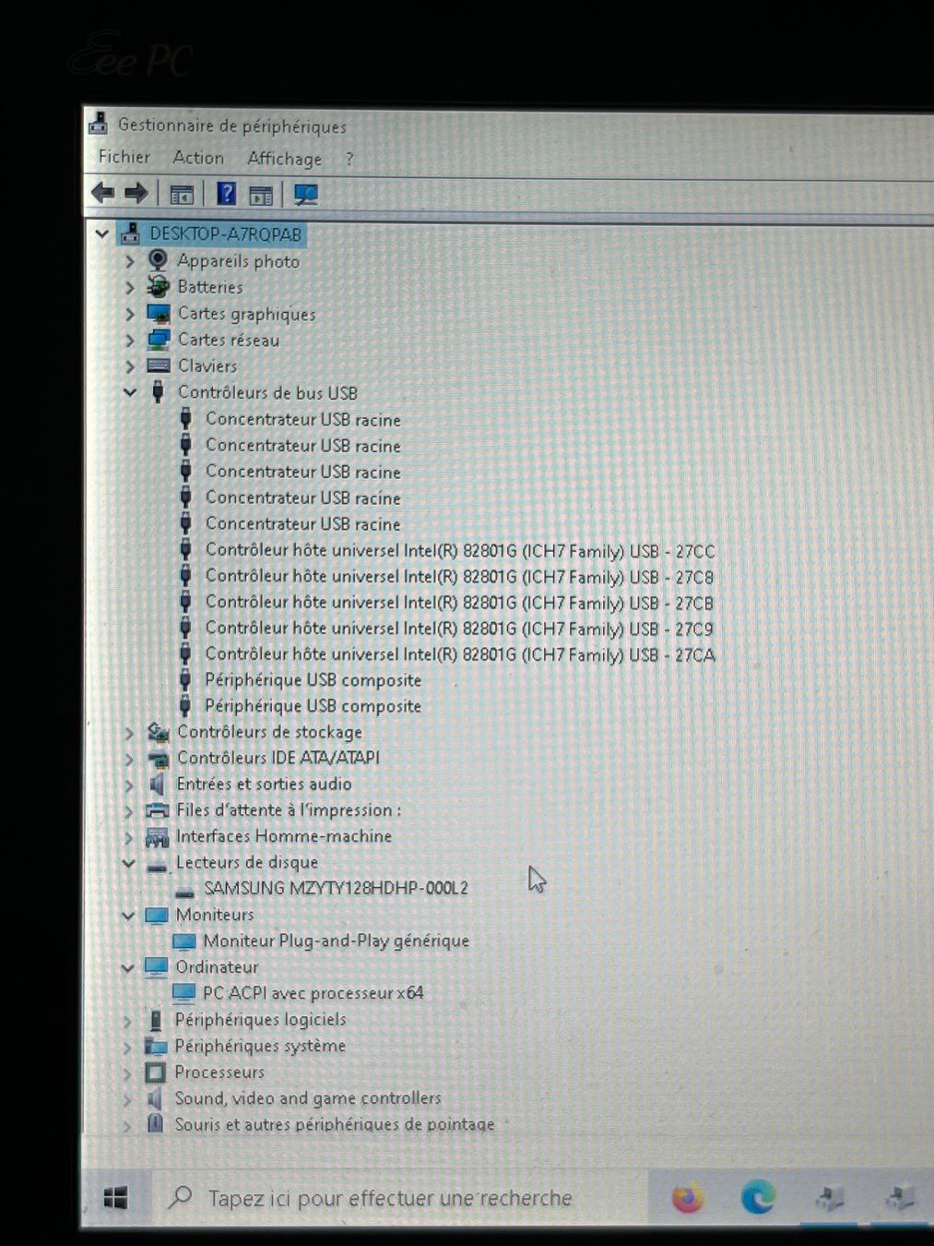Click the Batteries category icon

(159, 286)
